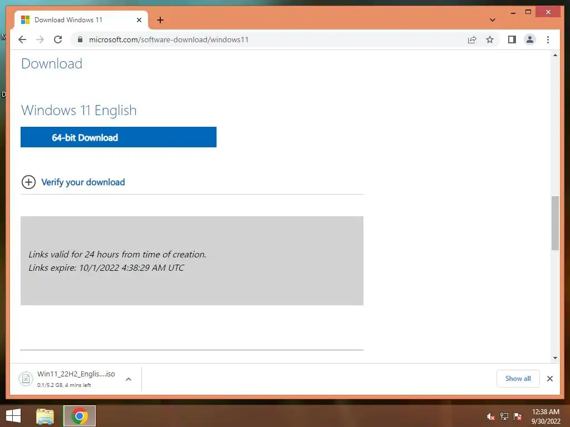
Task: Click the Download heading text
Action: pos(52,63)
